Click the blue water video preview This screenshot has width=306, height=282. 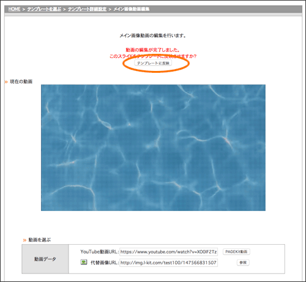(153, 147)
